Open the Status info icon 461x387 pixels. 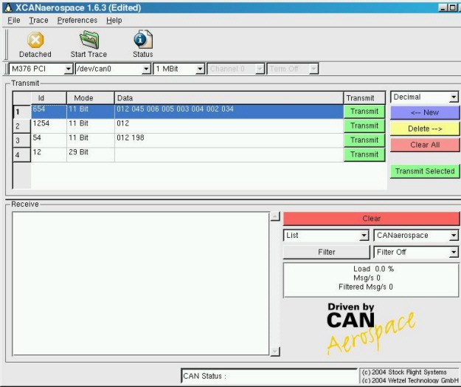point(142,41)
